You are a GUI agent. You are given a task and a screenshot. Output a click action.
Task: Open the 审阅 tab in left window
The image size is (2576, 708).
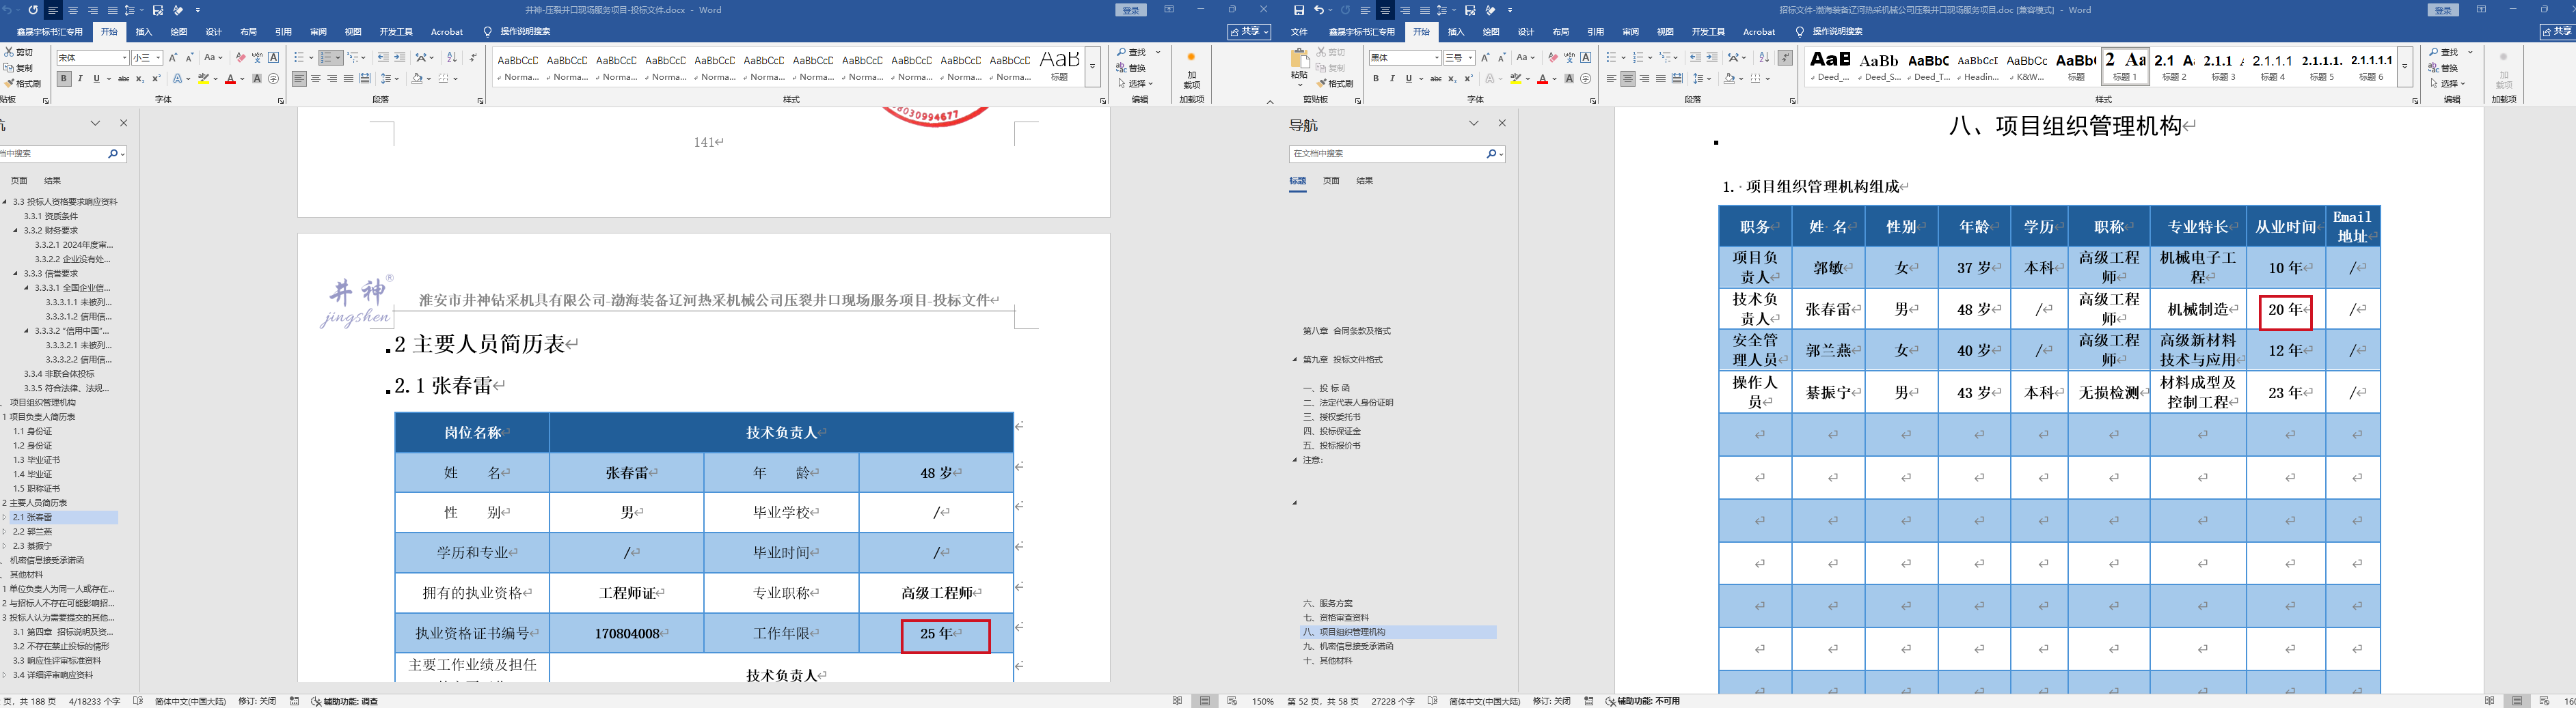318,32
